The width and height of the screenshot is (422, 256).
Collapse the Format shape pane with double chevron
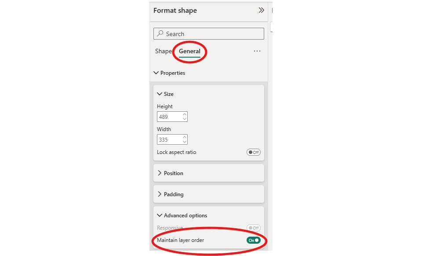pos(261,11)
